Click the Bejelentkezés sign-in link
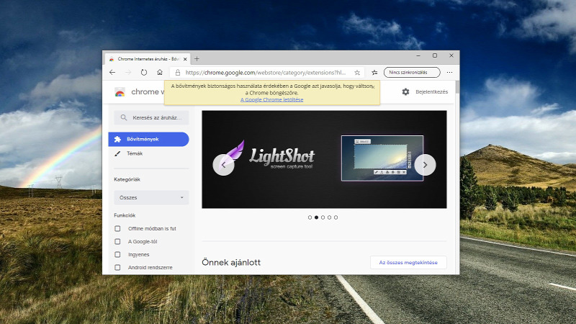 431,92
